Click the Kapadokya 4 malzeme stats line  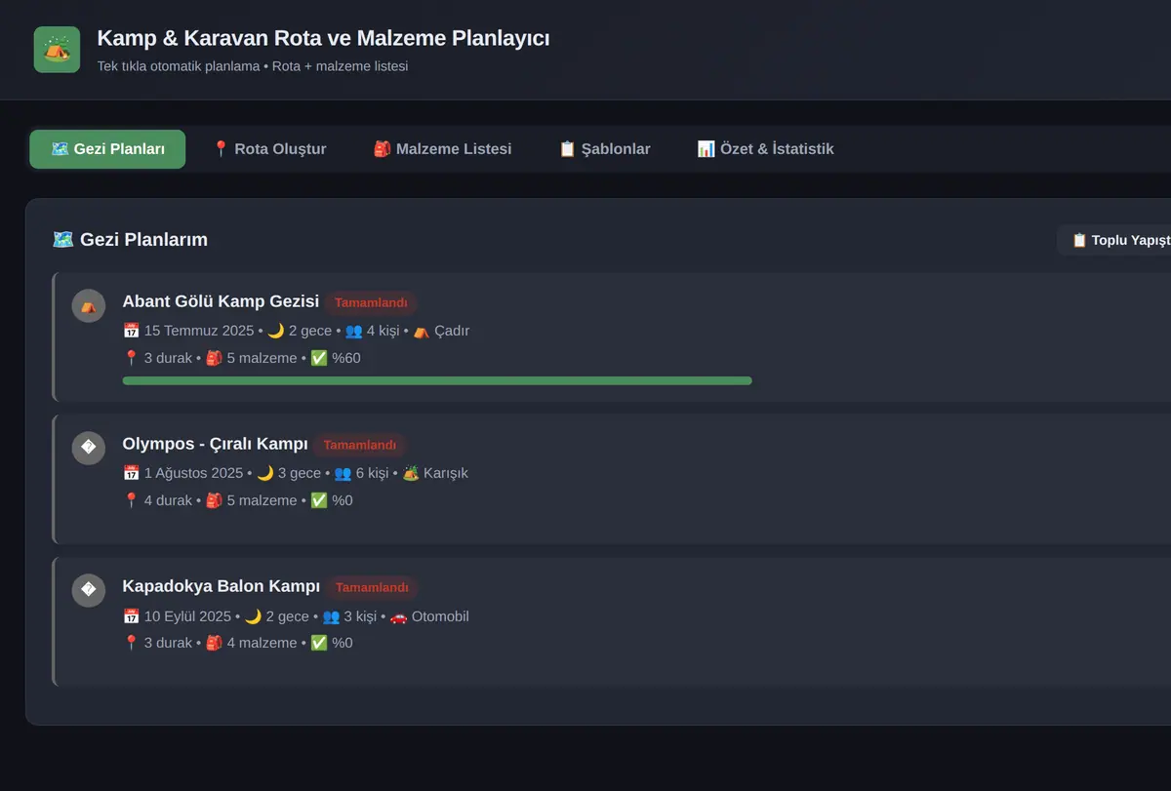click(x=237, y=643)
